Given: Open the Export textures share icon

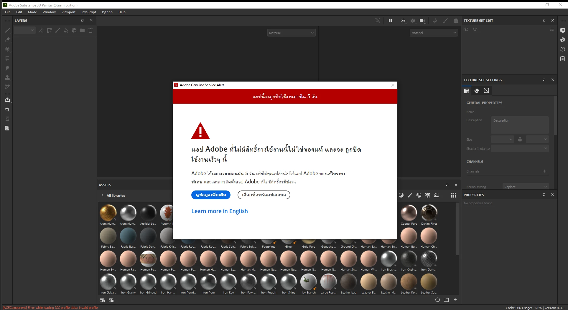Looking at the screenshot, I should tap(7, 100).
